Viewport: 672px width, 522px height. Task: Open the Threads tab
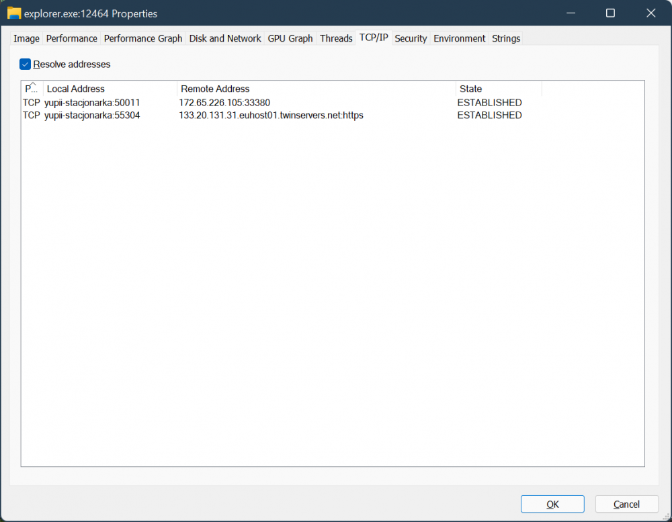336,38
